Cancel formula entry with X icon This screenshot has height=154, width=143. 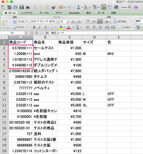(x=32, y=33)
